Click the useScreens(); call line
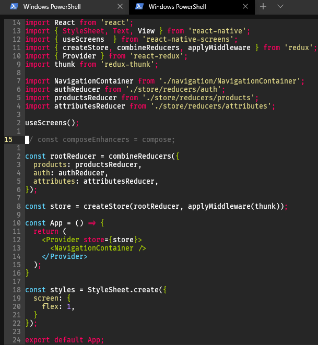The width and height of the screenshot is (318, 345). point(52,123)
